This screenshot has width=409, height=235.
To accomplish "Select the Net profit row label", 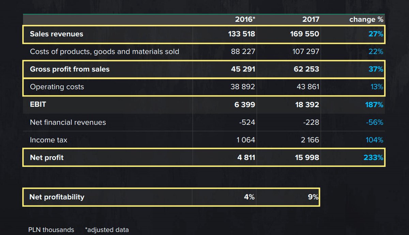I will coord(47,157).
